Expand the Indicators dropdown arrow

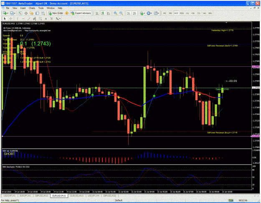click(x=144, y=13)
